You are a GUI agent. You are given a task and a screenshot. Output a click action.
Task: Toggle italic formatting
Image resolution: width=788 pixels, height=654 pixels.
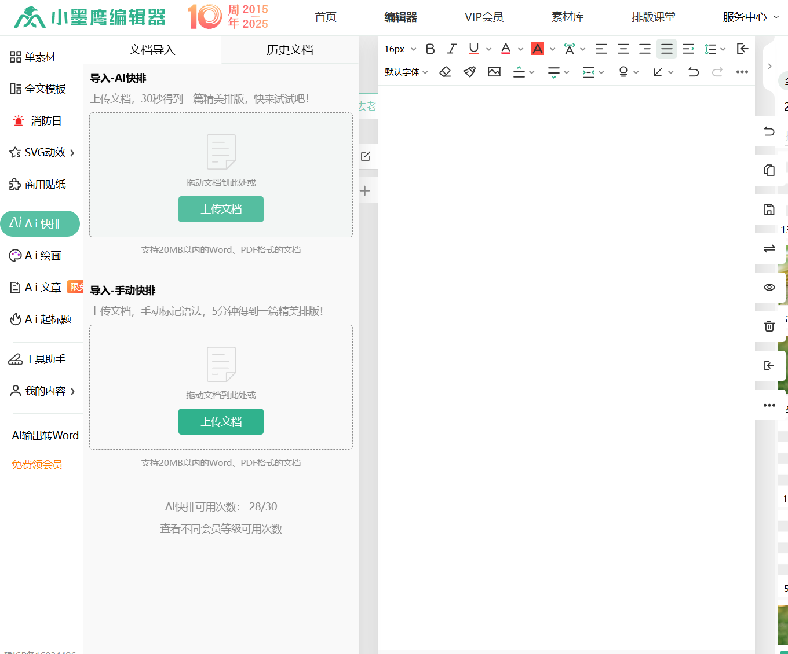coord(452,49)
